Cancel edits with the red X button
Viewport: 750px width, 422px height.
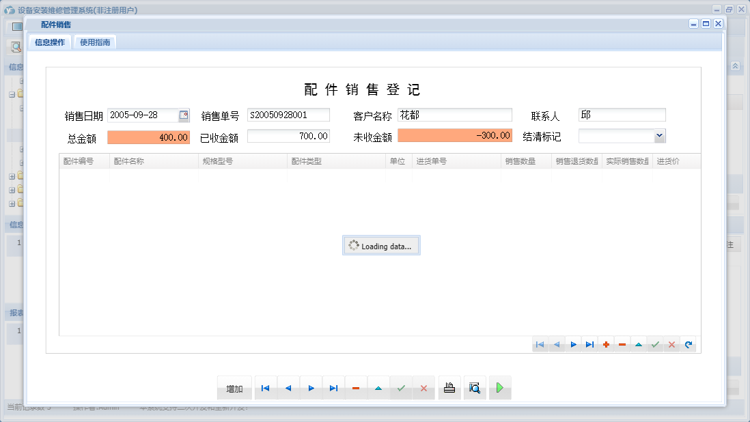[x=423, y=387]
